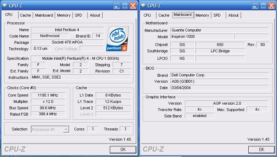Click the Stepping value 7

122,65
